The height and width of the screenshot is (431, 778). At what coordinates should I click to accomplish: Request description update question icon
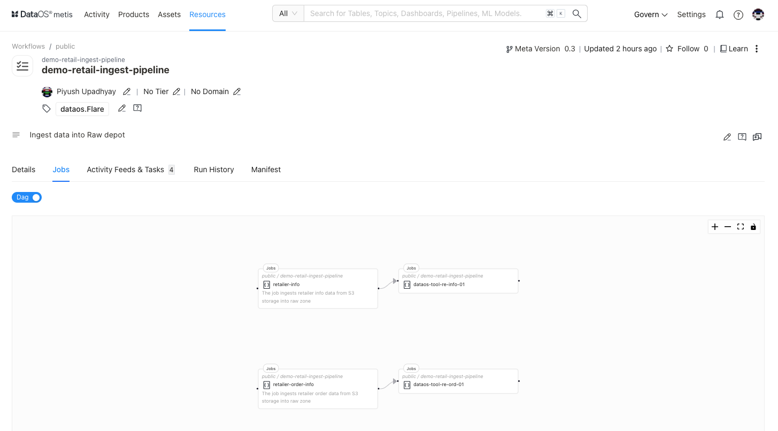742,137
